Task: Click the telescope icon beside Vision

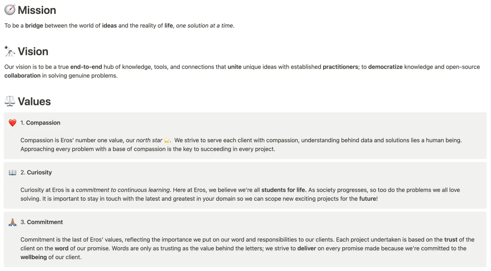Action: click(x=10, y=52)
